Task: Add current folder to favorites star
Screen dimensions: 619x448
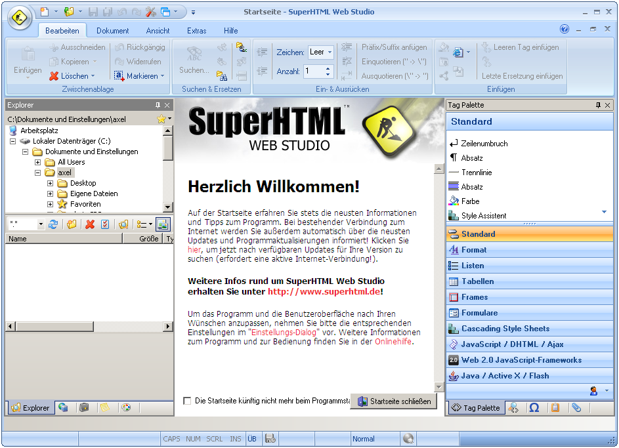Action: click(161, 119)
